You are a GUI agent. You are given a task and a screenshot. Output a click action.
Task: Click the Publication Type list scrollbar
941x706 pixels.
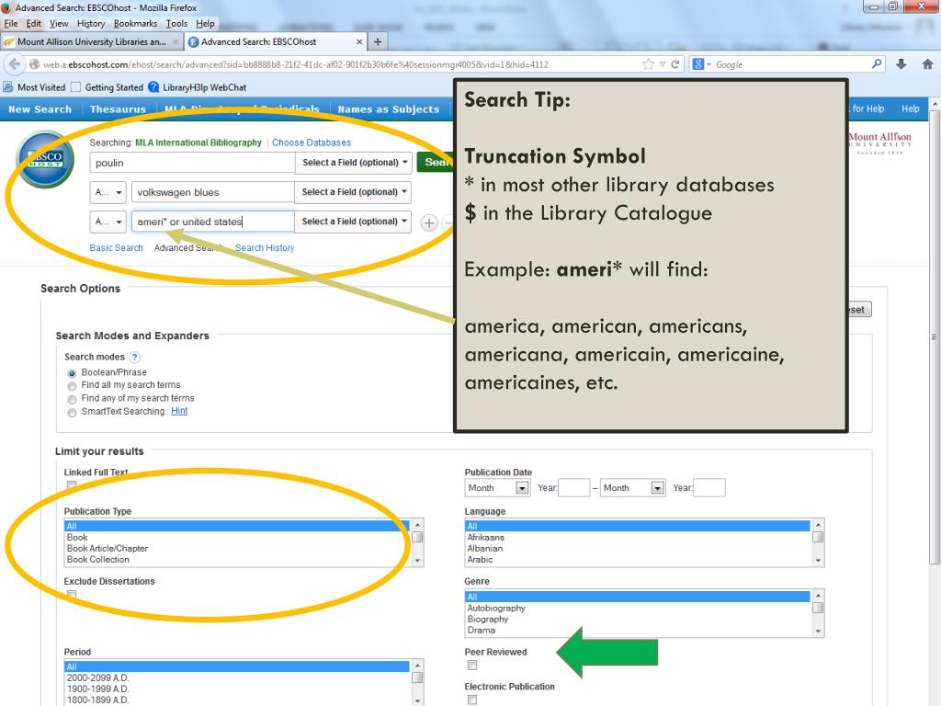(418, 542)
